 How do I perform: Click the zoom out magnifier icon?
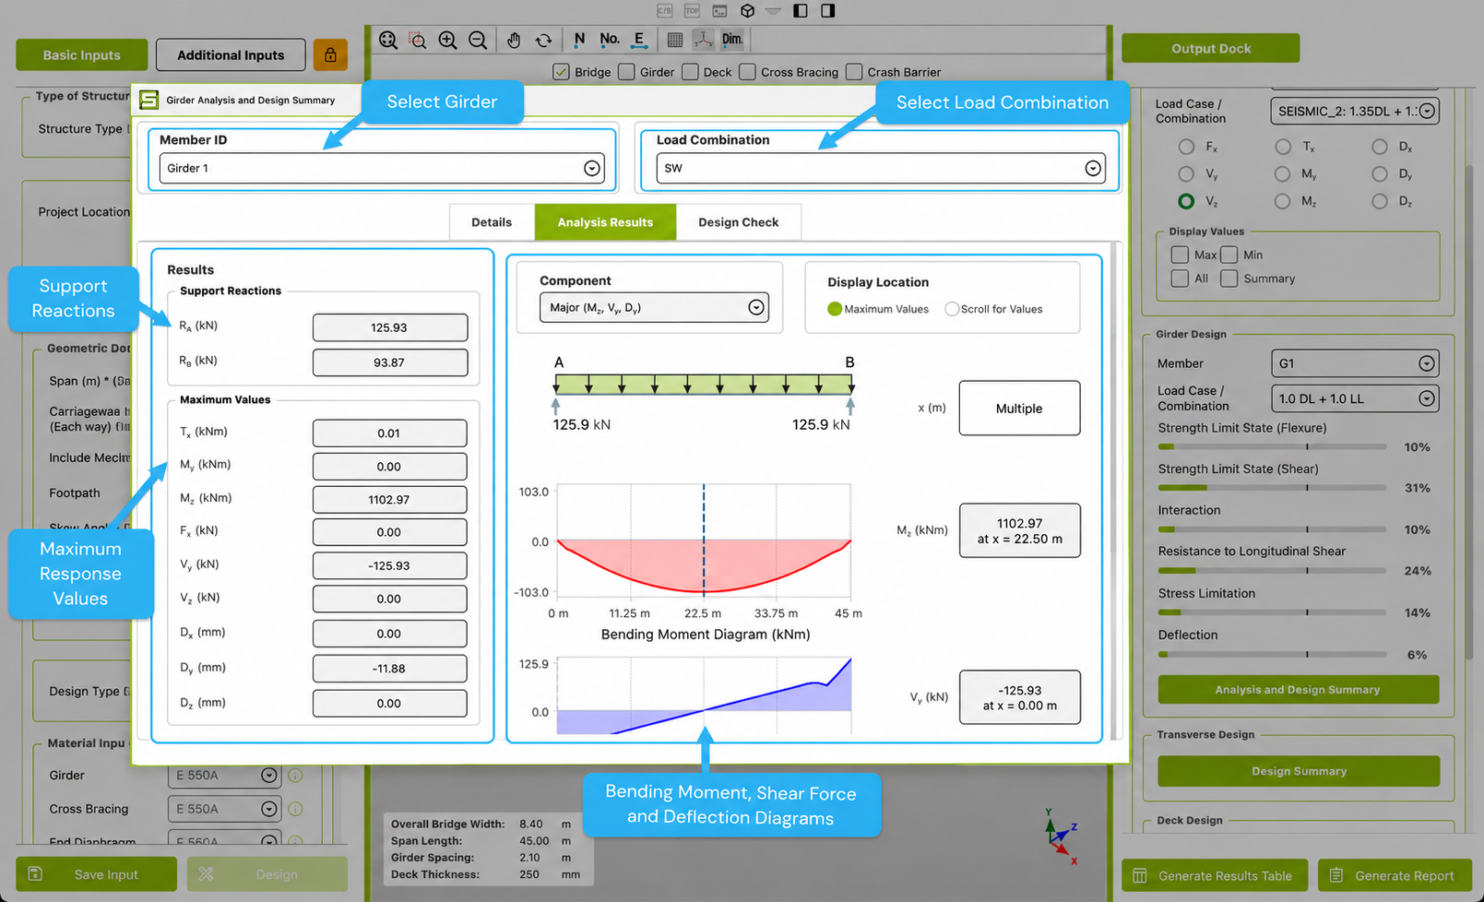click(x=478, y=40)
